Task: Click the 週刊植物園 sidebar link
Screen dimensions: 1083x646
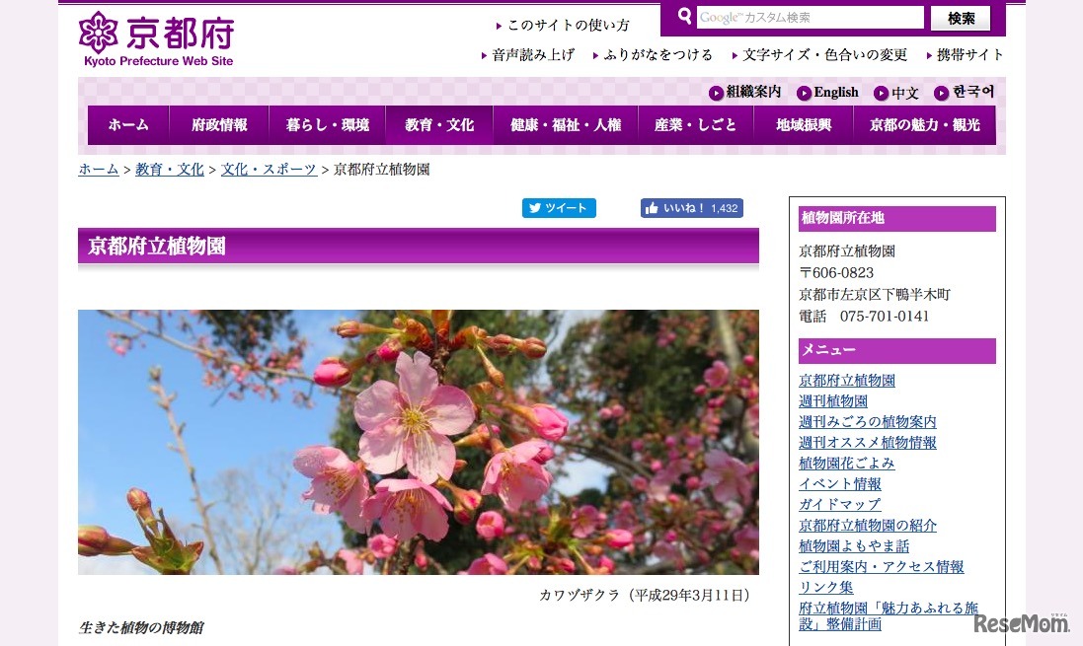Action: (x=832, y=400)
